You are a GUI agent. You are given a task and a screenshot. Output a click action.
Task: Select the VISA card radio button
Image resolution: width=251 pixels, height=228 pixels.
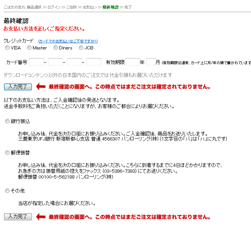point(7,48)
